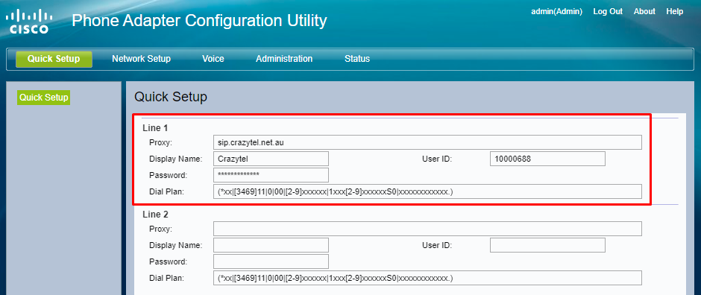Click the Line 2 section heading
The image size is (701, 295).
(155, 215)
